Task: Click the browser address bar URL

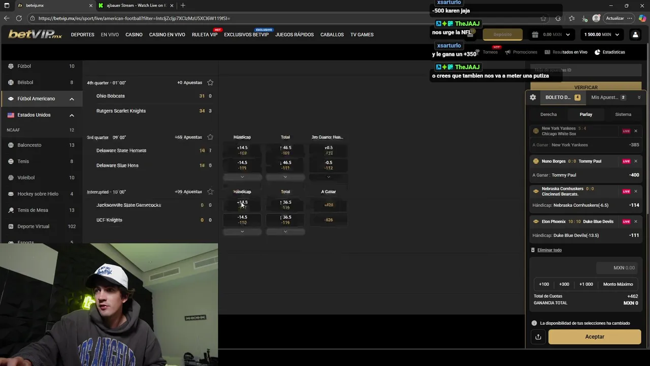Action: click(134, 18)
